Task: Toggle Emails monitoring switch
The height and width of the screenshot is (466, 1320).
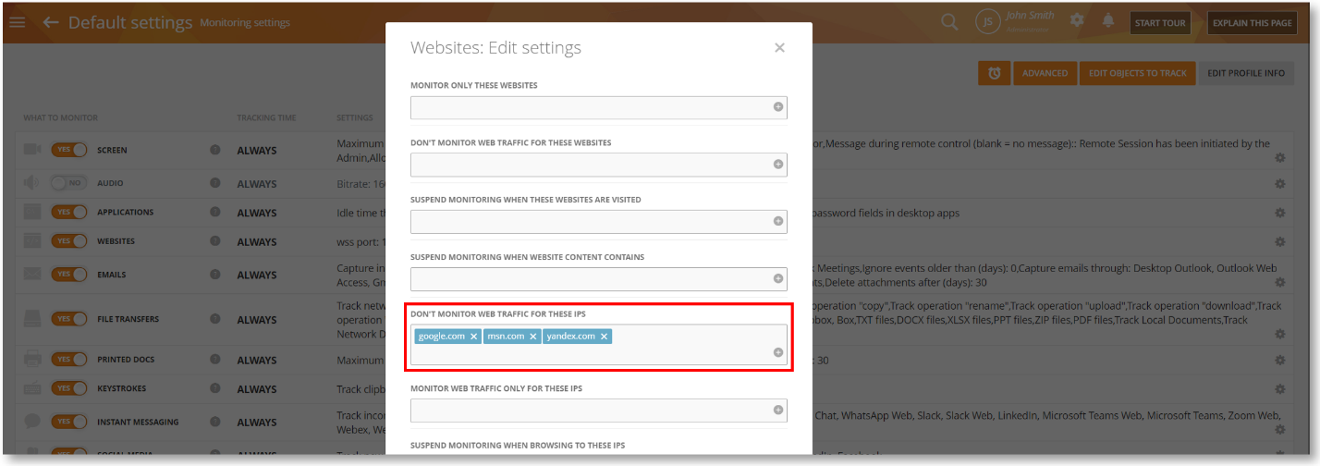Action: click(x=69, y=275)
